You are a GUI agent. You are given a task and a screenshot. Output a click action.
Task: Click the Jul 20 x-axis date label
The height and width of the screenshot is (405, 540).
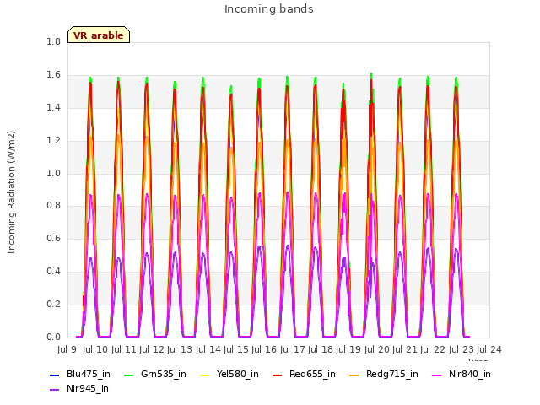pyautogui.click(x=376, y=349)
